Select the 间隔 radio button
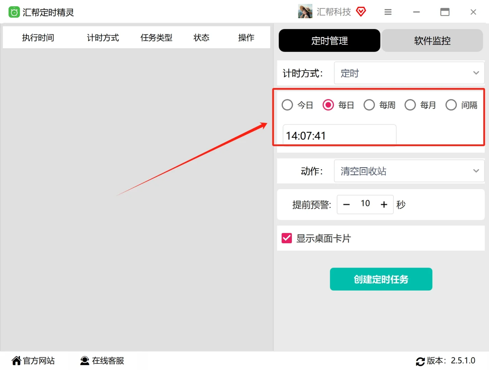This screenshot has height=370, width=489. tap(451, 105)
